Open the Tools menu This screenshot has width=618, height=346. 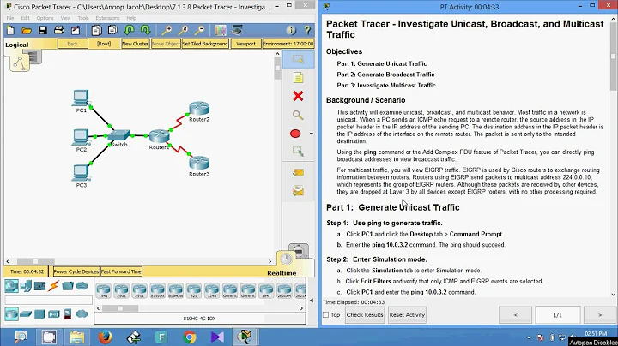83,18
